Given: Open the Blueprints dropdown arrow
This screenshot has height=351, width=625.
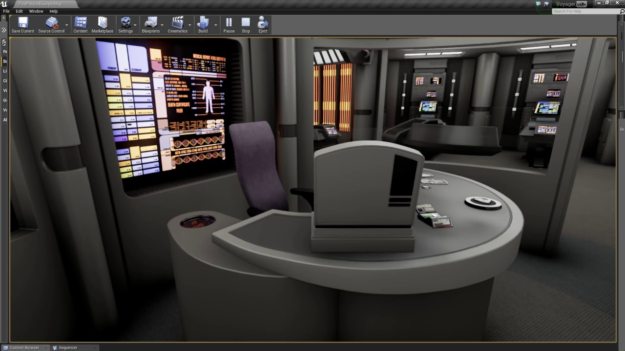Looking at the screenshot, I should [x=162, y=25].
